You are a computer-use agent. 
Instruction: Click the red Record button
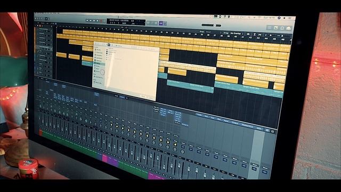tap(101, 21)
